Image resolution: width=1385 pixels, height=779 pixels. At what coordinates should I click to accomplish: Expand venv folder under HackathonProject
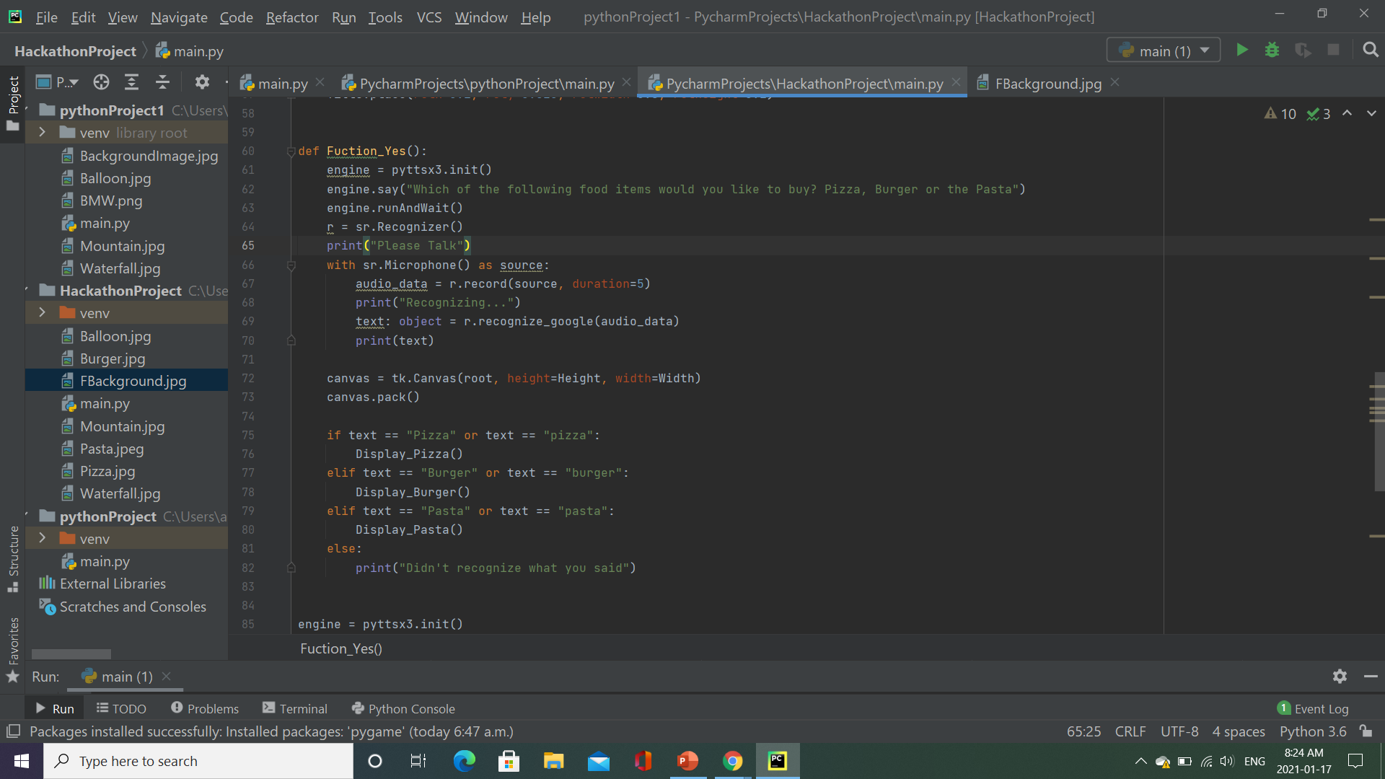42,313
